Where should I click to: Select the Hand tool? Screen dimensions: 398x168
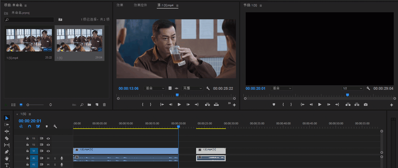pos(7,158)
